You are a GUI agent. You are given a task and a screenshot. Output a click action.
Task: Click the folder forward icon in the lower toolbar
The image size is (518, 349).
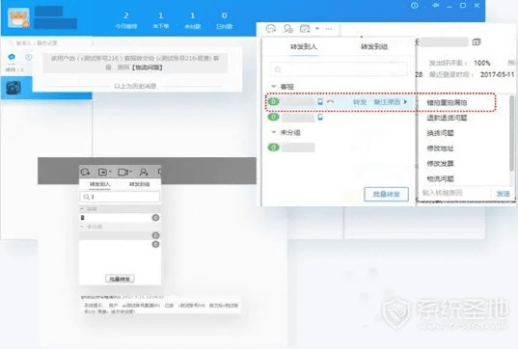coord(102,172)
